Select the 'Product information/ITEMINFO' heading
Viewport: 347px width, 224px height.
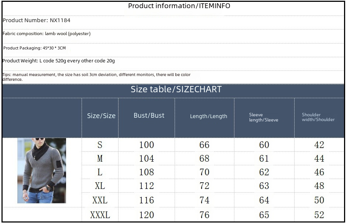point(179,6)
